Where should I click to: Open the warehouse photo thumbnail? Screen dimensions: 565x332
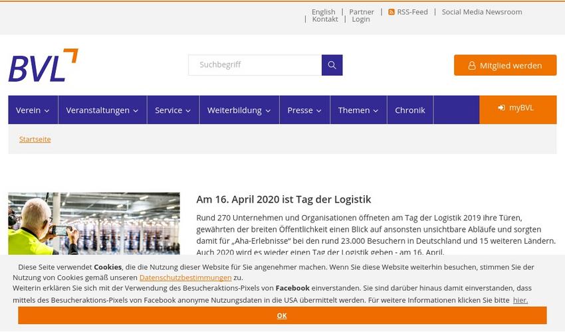[x=94, y=224]
